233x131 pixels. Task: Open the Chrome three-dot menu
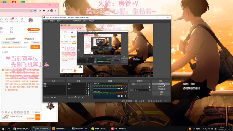coord(56,10)
